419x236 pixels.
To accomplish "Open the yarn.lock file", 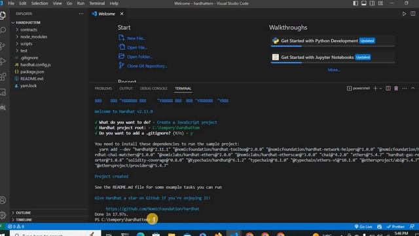I will point(49,86).
